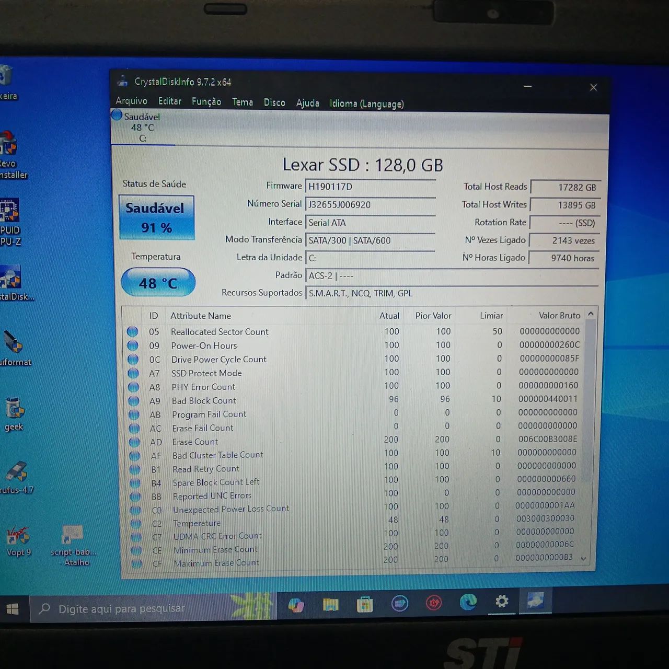The image size is (669, 669).
Task: Click status icon of Bad Block Count row
Action: point(134,401)
